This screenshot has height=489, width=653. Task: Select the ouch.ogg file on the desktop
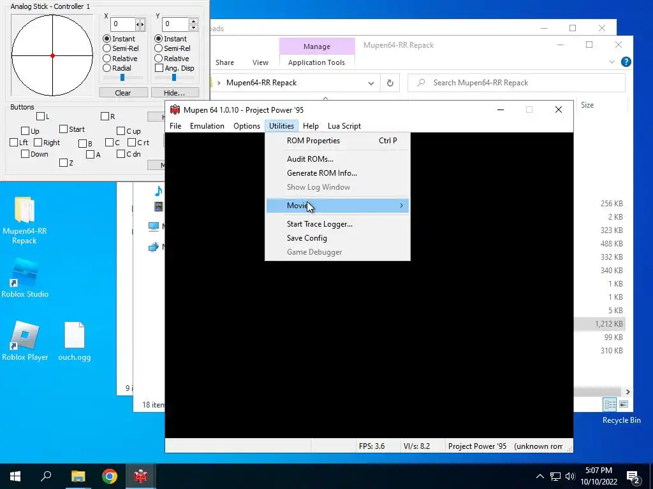(75, 341)
